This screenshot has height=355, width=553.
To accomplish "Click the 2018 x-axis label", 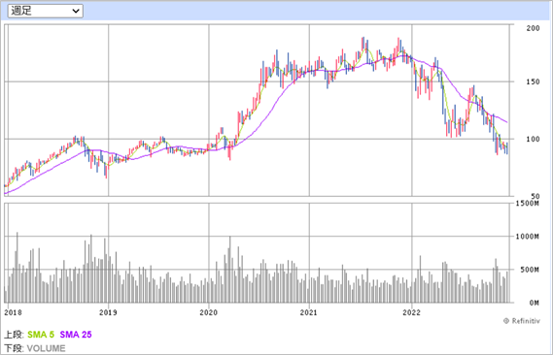I will coord(13,312).
